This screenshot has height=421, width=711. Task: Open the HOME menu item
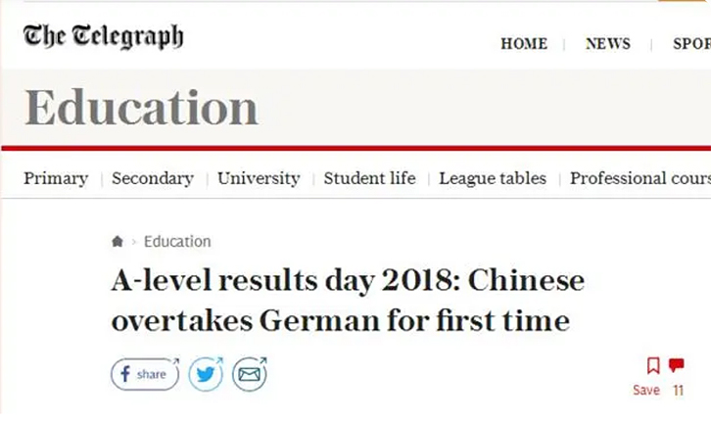point(524,44)
